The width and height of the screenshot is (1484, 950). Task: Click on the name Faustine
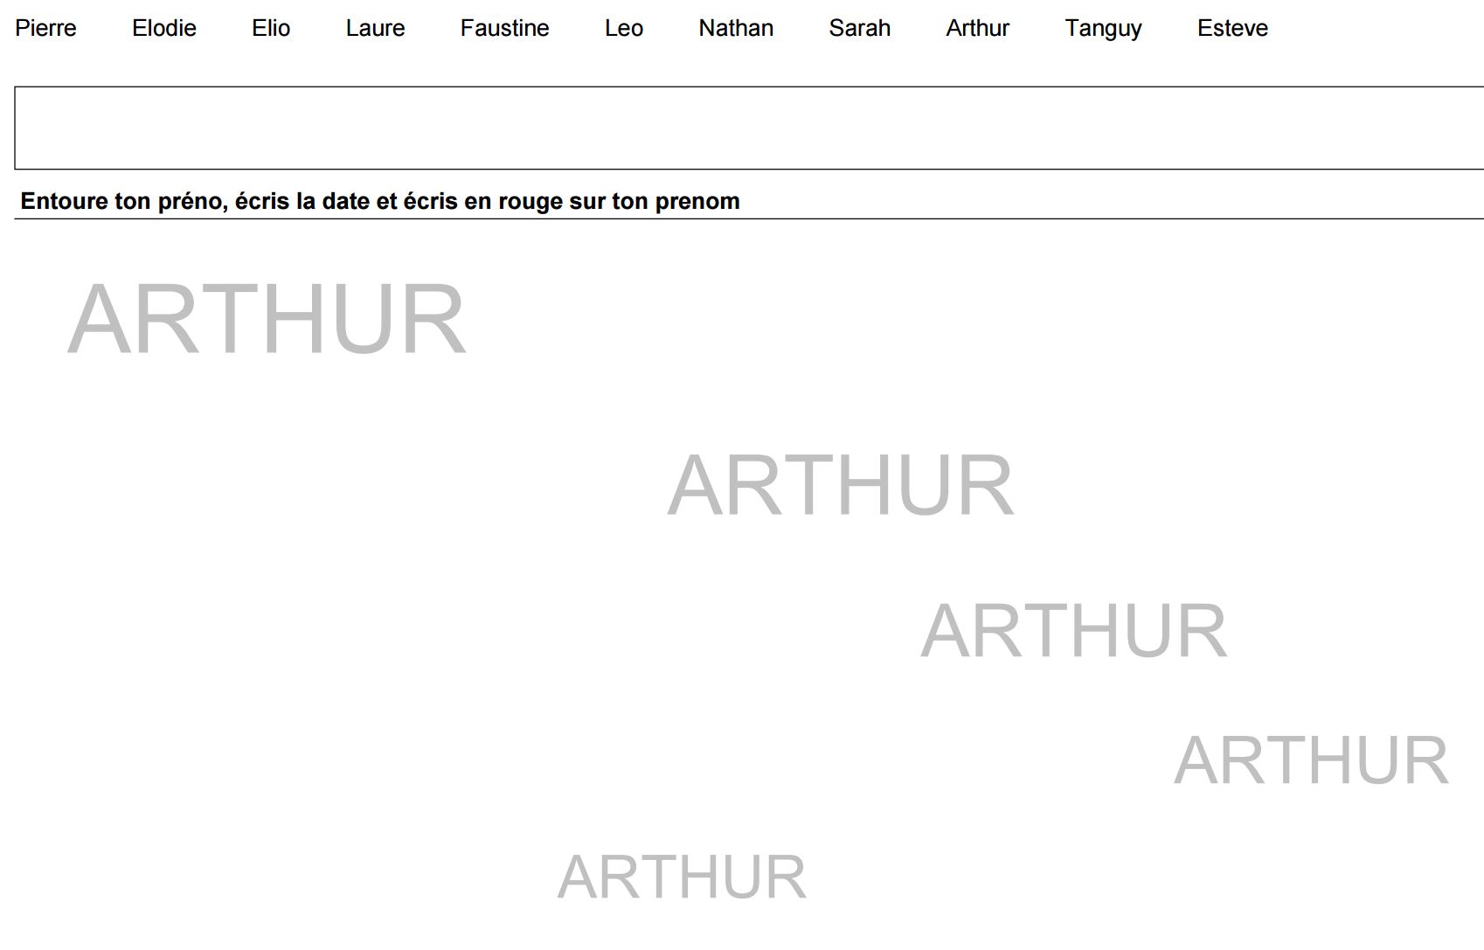[x=504, y=28]
